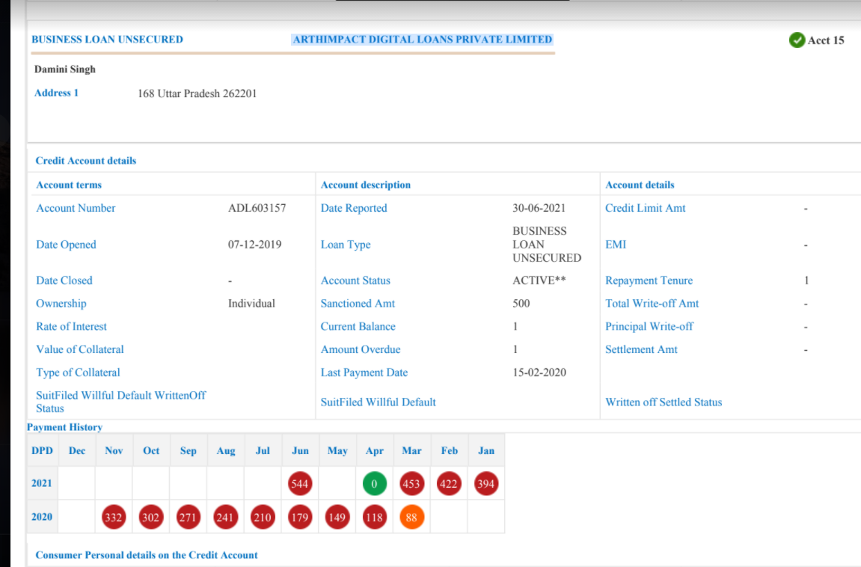Click the red 332 DPD badge
Viewport: 861px width, 567px height.
tap(114, 517)
